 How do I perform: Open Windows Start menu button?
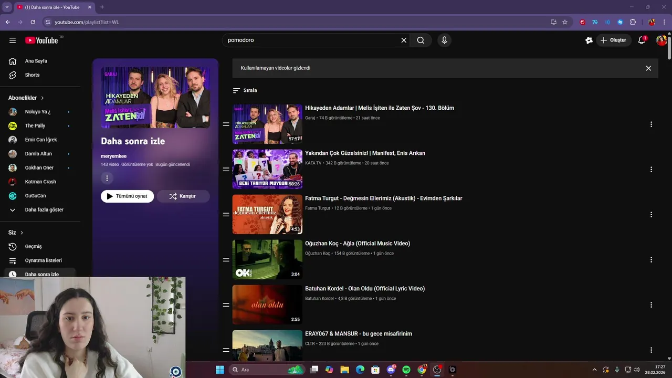click(x=220, y=370)
